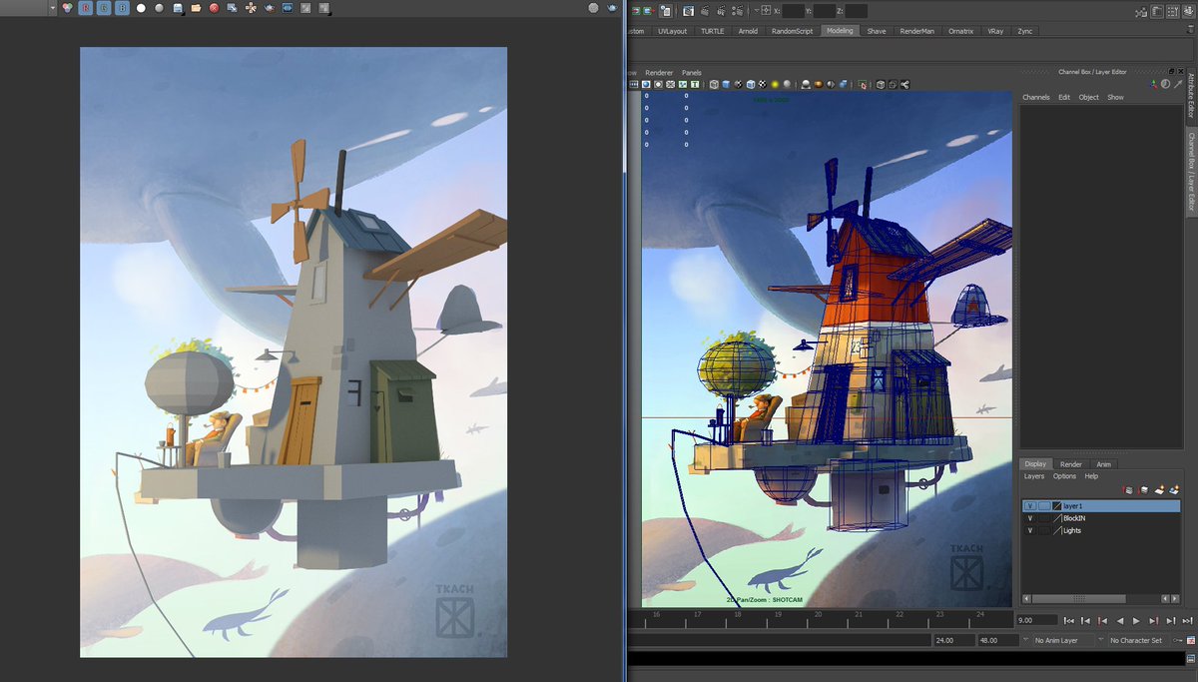Switch to the Modeling shelf tab
The image size is (1198, 682).
(x=840, y=31)
